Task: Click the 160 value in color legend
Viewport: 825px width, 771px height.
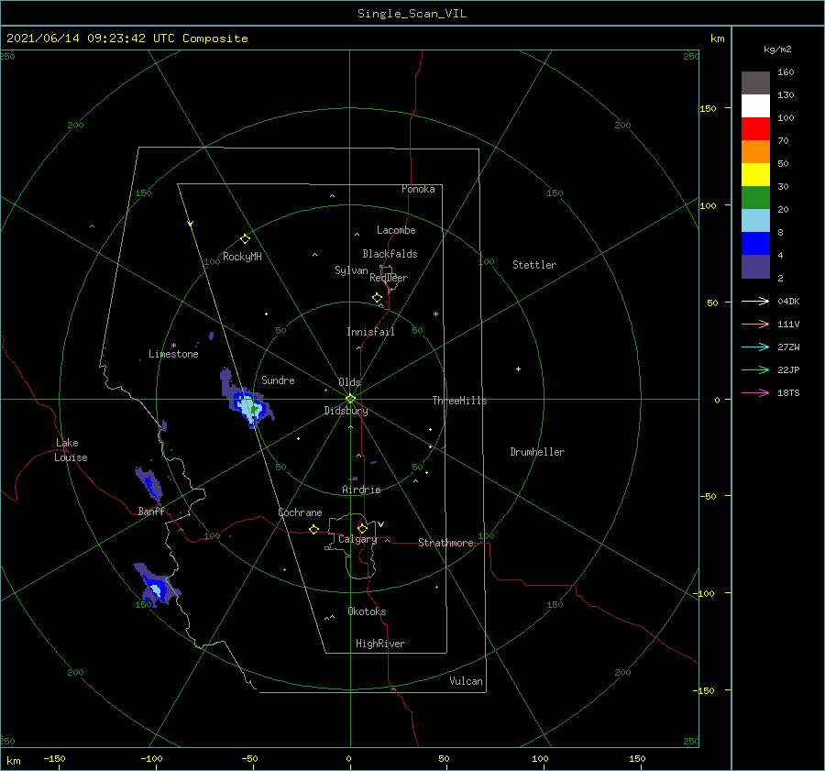Action: pyautogui.click(x=786, y=72)
